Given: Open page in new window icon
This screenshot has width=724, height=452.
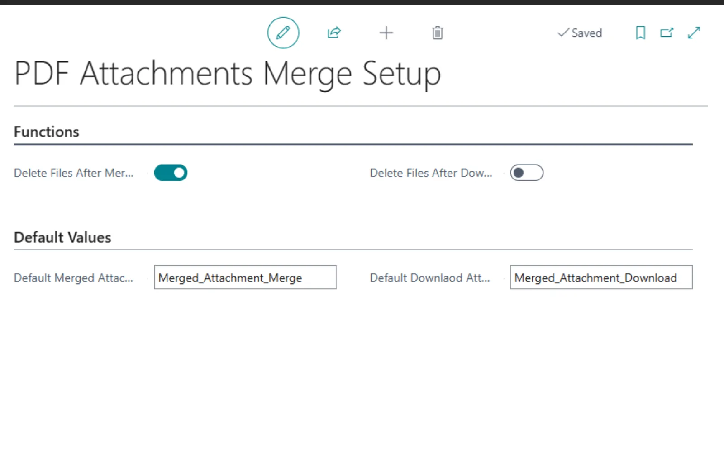Looking at the screenshot, I should click(667, 33).
